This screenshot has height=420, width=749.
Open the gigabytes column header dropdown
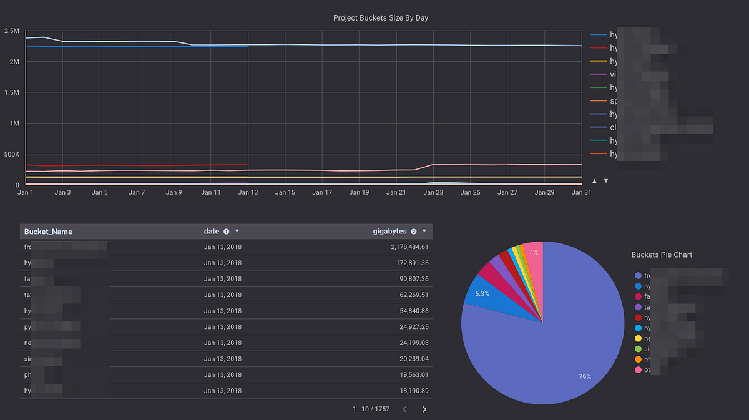point(423,231)
